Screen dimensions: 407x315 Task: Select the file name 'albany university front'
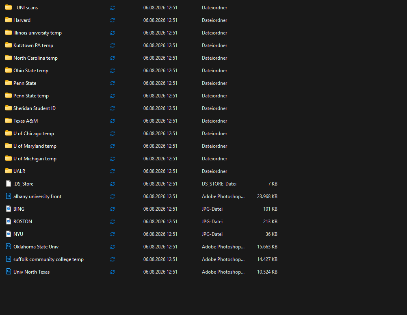tap(37, 196)
